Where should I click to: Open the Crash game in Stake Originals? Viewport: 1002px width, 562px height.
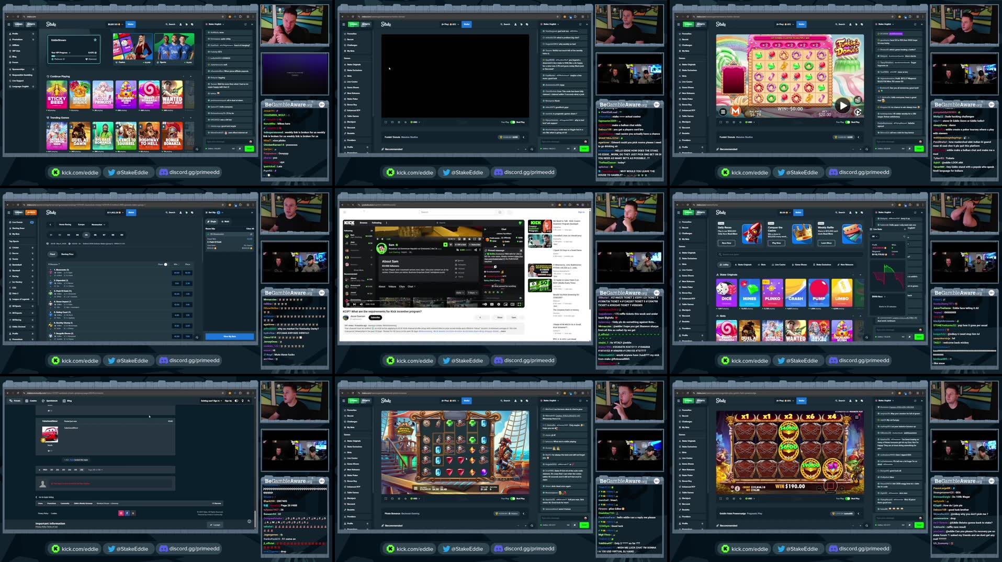coord(795,293)
